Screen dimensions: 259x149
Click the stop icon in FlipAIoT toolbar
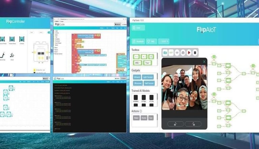195,53
